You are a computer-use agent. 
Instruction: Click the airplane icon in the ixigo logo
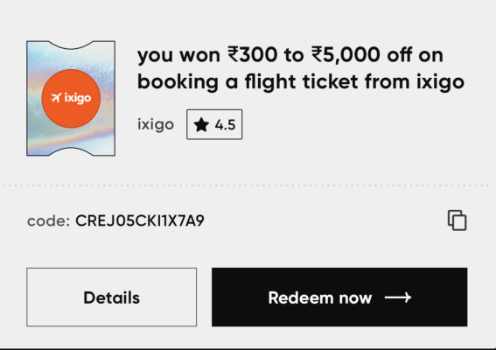point(56,98)
